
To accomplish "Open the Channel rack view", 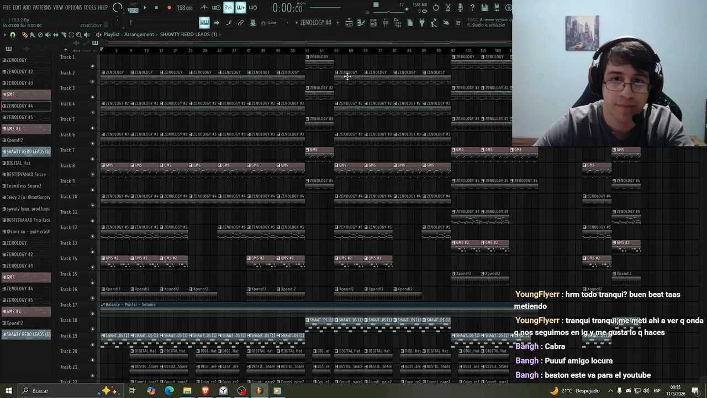I will pos(373,23).
